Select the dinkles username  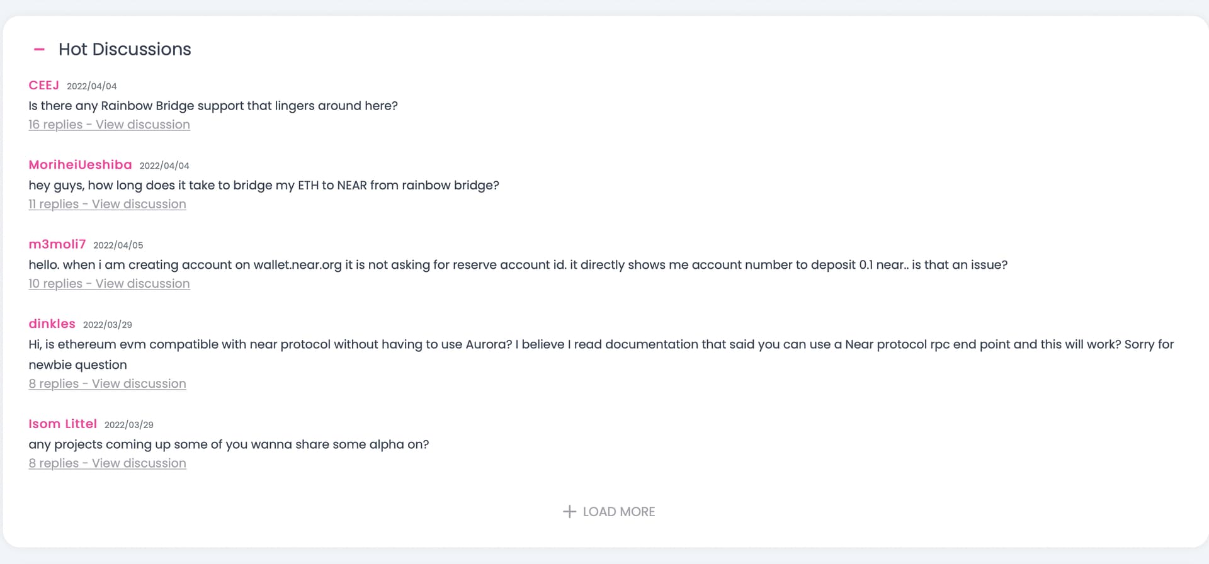[x=52, y=324]
